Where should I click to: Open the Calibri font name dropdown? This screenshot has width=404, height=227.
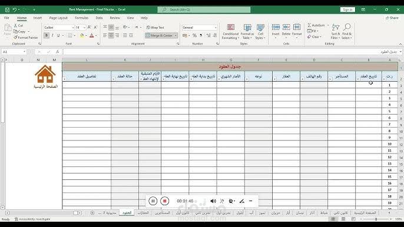pos(72,28)
